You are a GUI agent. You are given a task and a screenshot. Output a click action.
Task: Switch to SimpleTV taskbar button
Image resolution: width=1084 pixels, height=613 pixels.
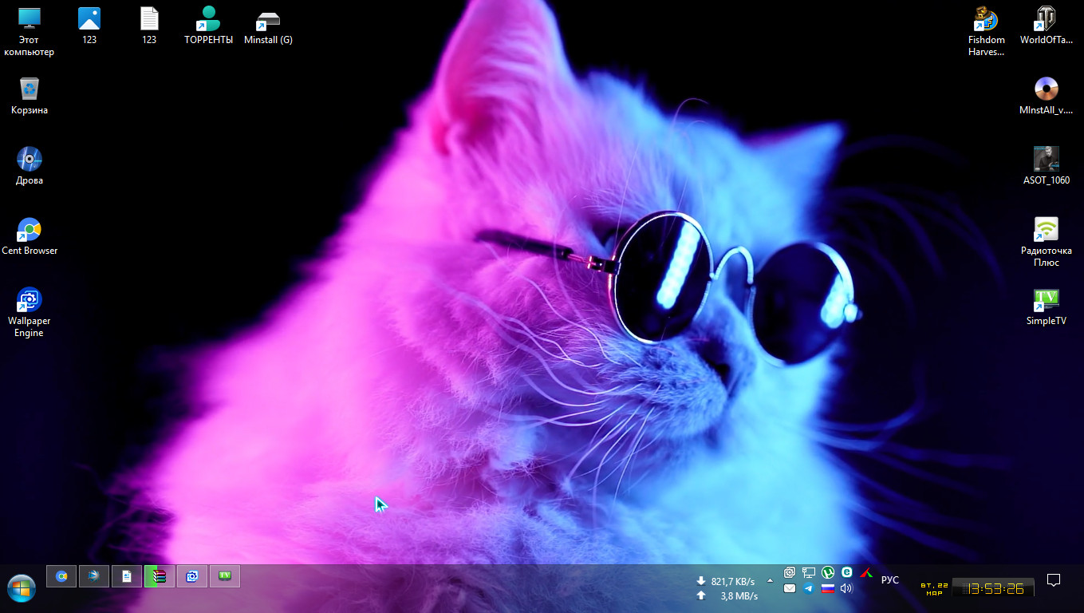[225, 576]
